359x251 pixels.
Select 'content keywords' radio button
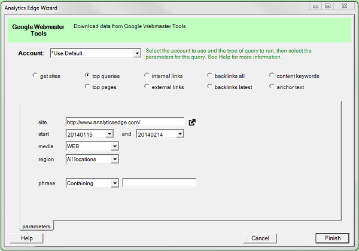[x=272, y=76]
